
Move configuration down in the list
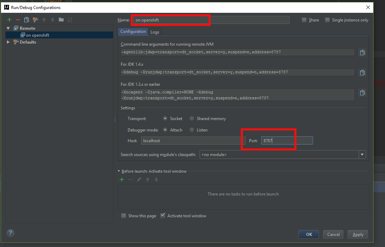(x=52, y=20)
